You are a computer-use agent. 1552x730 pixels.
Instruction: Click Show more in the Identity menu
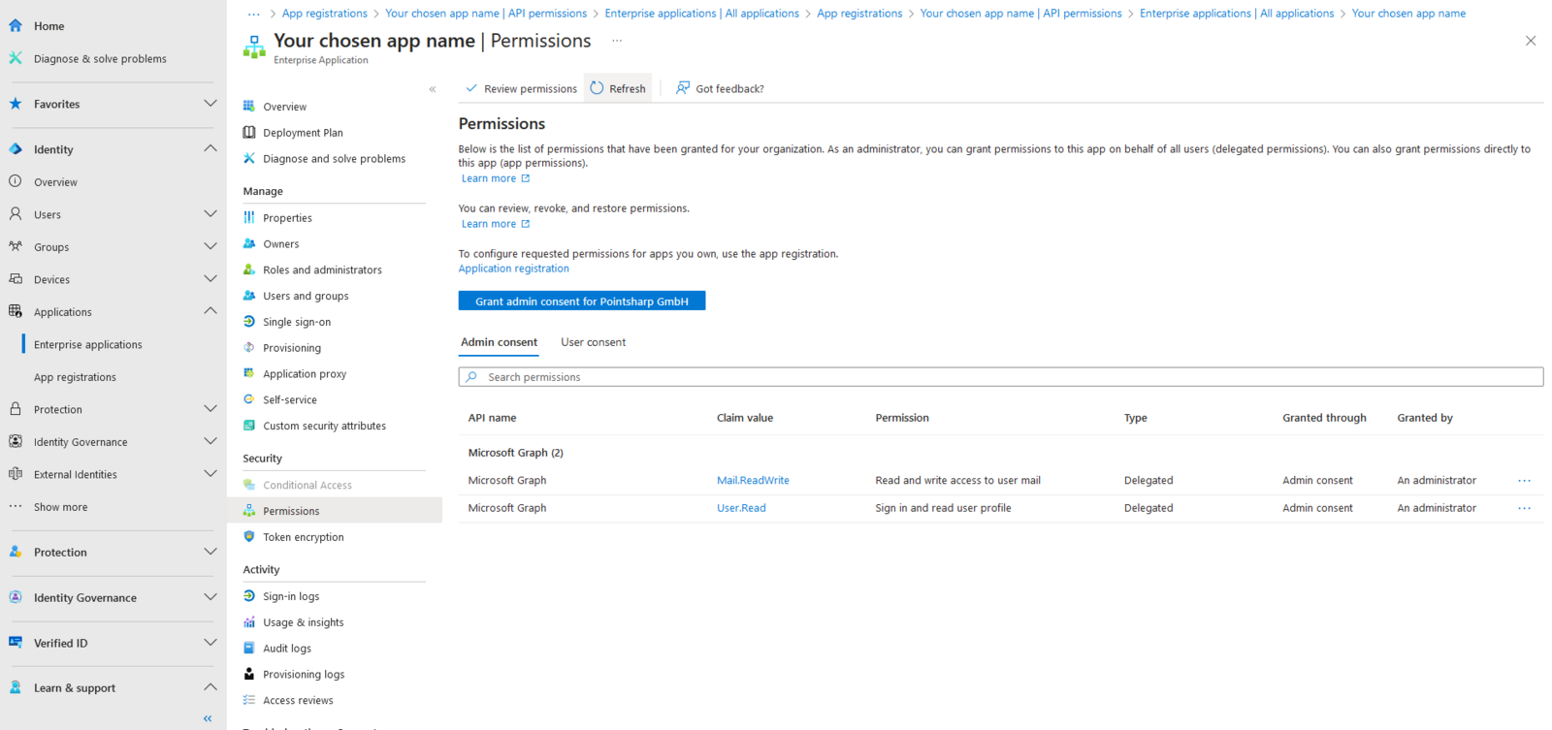coord(60,507)
